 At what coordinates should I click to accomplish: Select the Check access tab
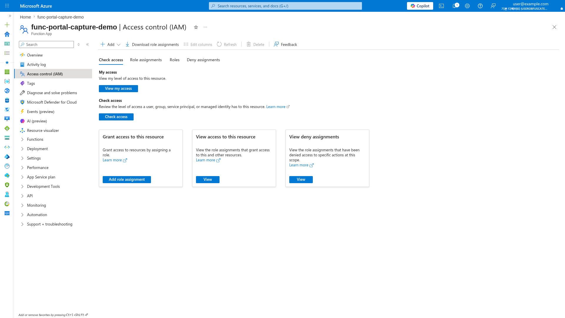click(111, 60)
